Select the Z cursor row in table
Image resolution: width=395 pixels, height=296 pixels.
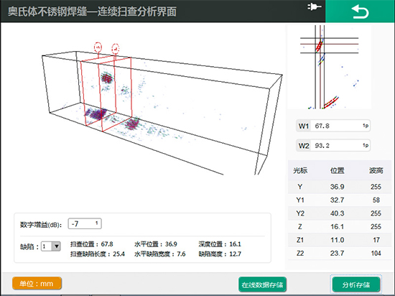(340, 226)
